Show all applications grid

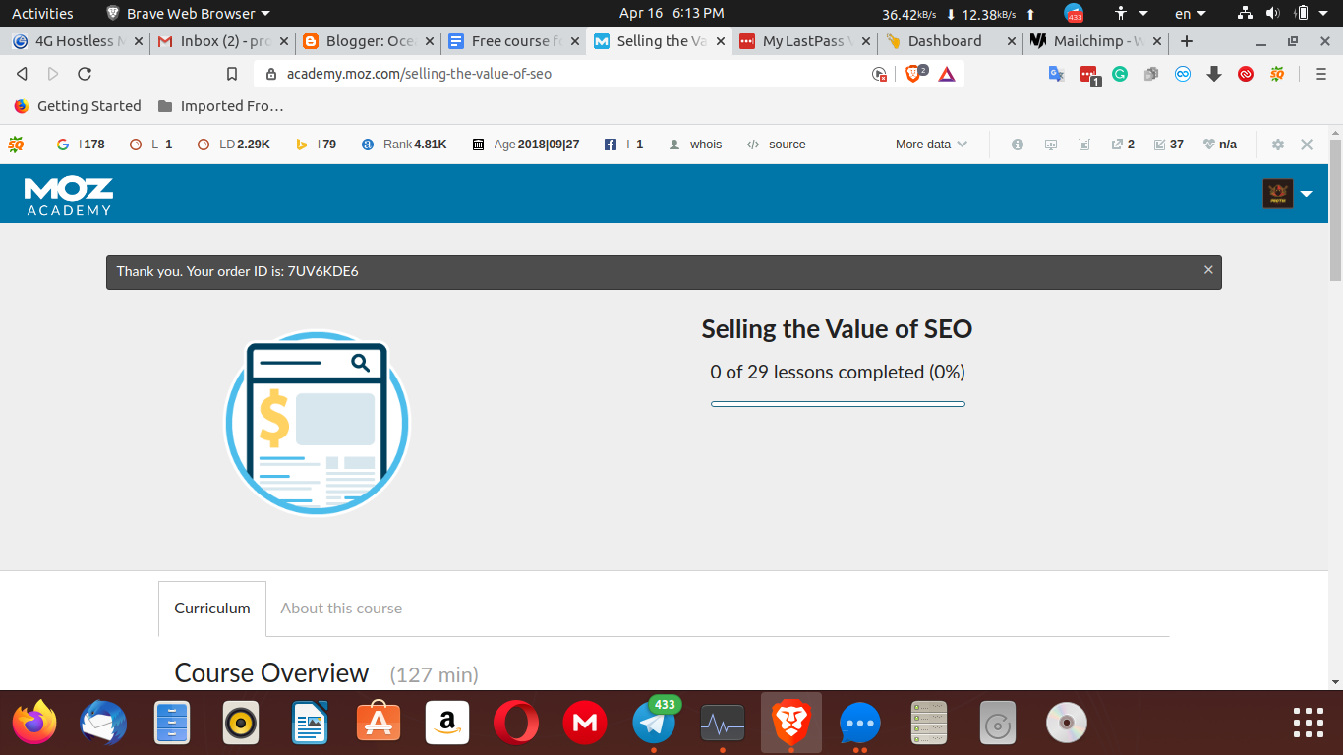pyautogui.click(x=1309, y=723)
